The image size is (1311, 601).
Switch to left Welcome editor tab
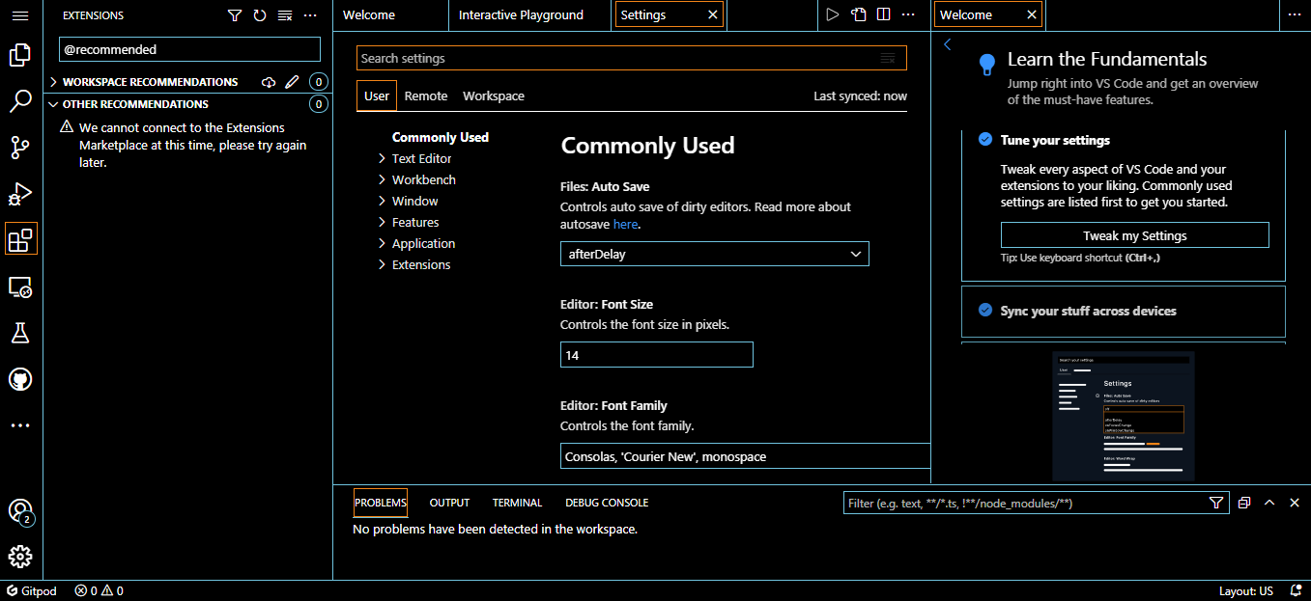click(390, 14)
